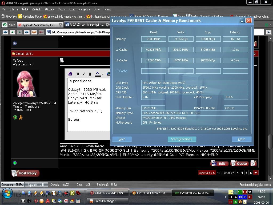Start Benchmark in EVEREST dialog
Viewport: 273px width, 205px height.
[182, 139]
